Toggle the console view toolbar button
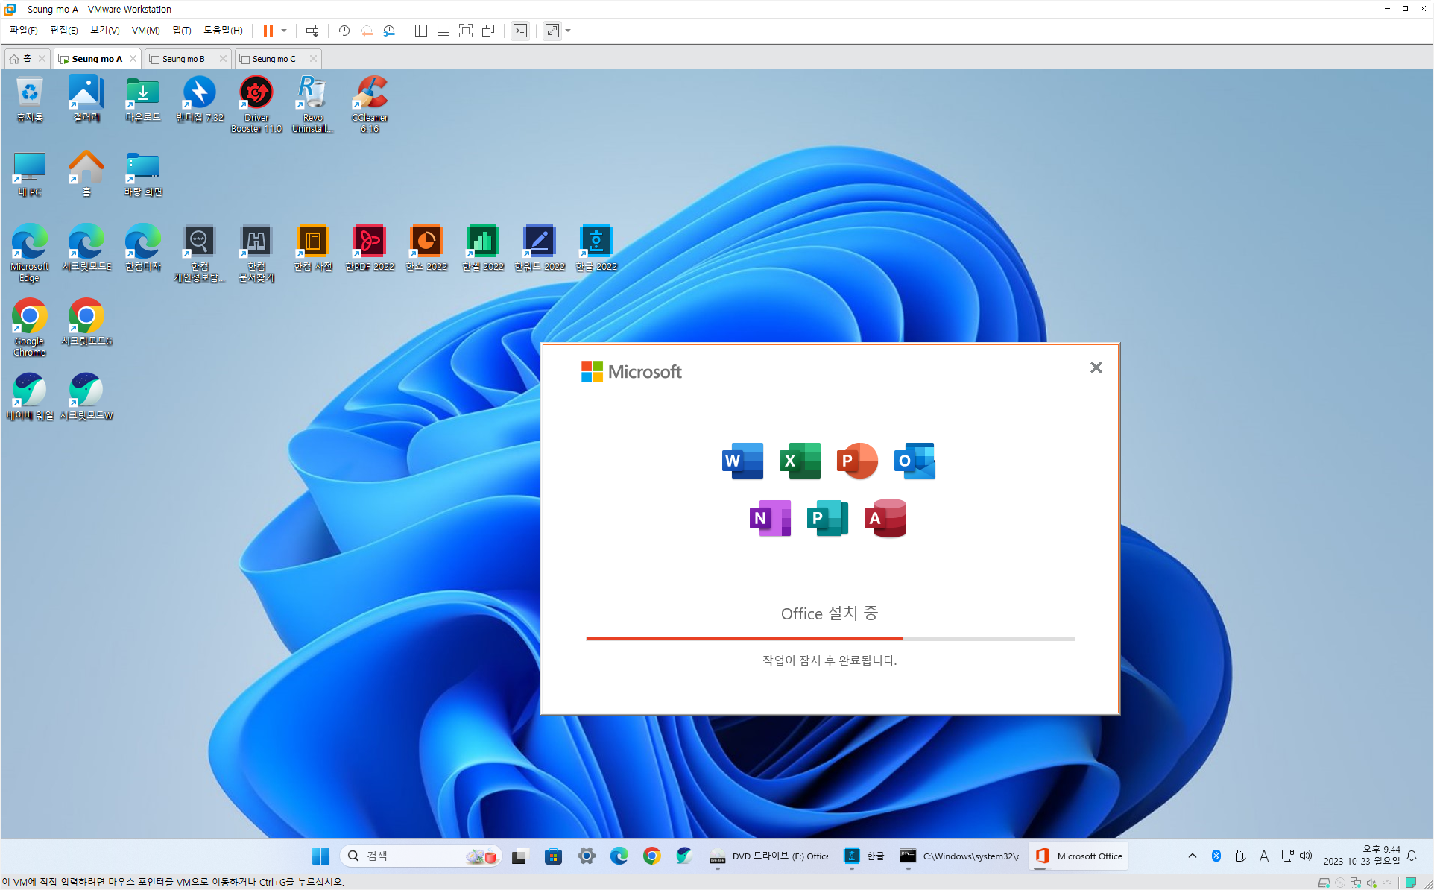 [520, 31]
